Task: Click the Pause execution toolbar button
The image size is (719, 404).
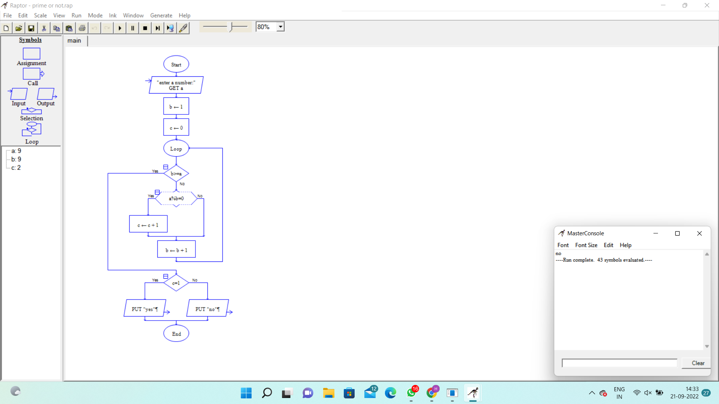Action: click(133, 28)
